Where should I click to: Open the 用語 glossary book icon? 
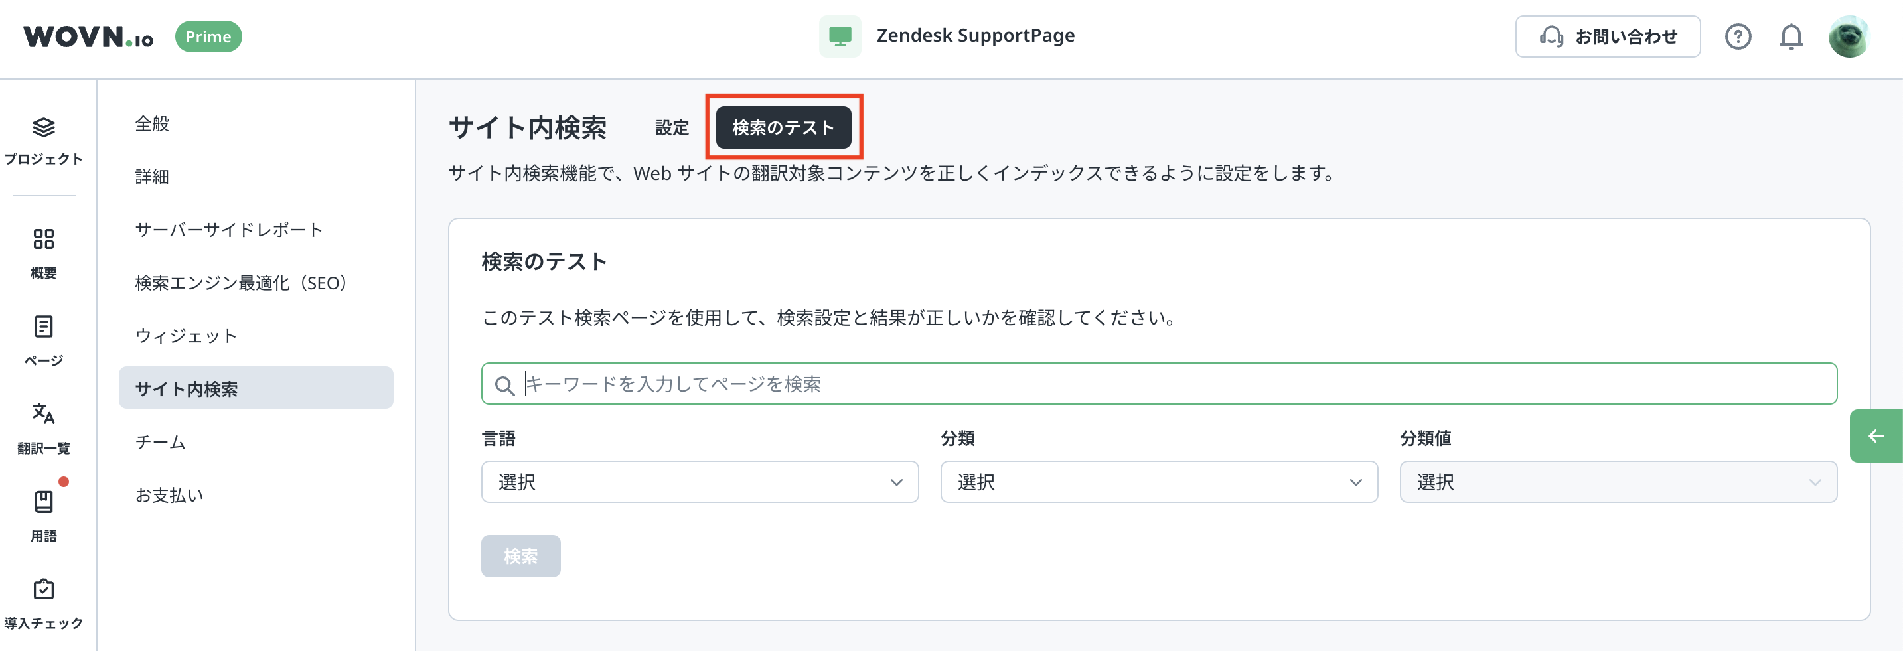point(44,502)
